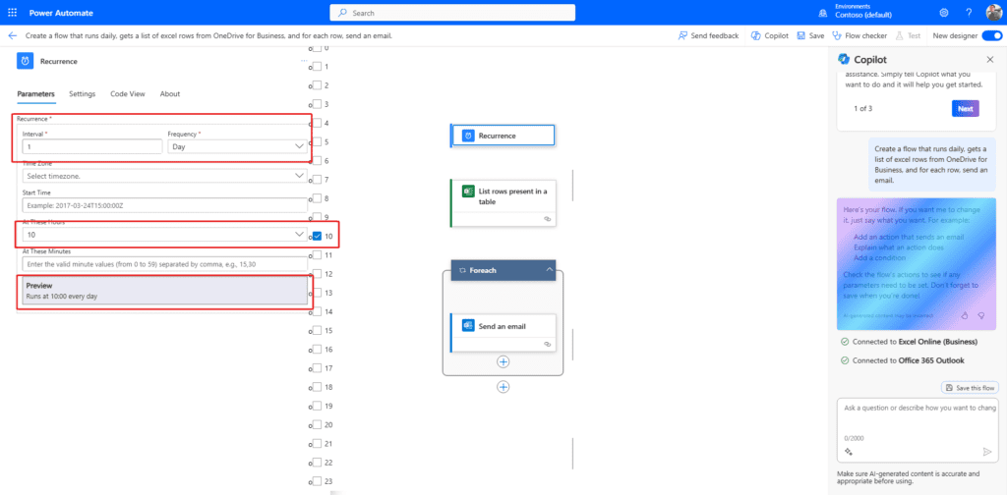Expand the Time Zone dropdown
Image resolution: width=1007 pixels, height=495 pixels.
point(163,176)
